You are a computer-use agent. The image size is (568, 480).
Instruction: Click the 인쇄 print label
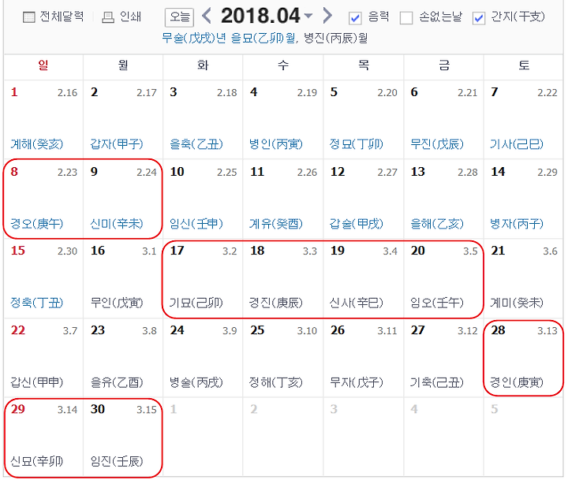point(130,17)
